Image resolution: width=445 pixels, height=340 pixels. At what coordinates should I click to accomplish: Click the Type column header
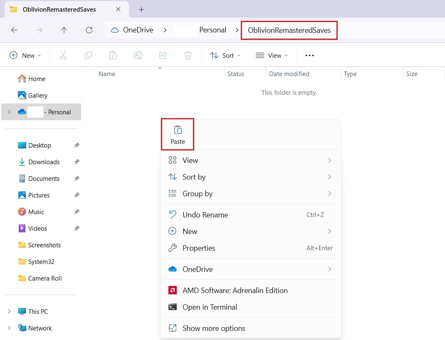(372, 74)
